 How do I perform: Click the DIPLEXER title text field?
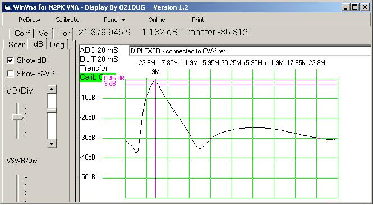click(x=250, y=51)
